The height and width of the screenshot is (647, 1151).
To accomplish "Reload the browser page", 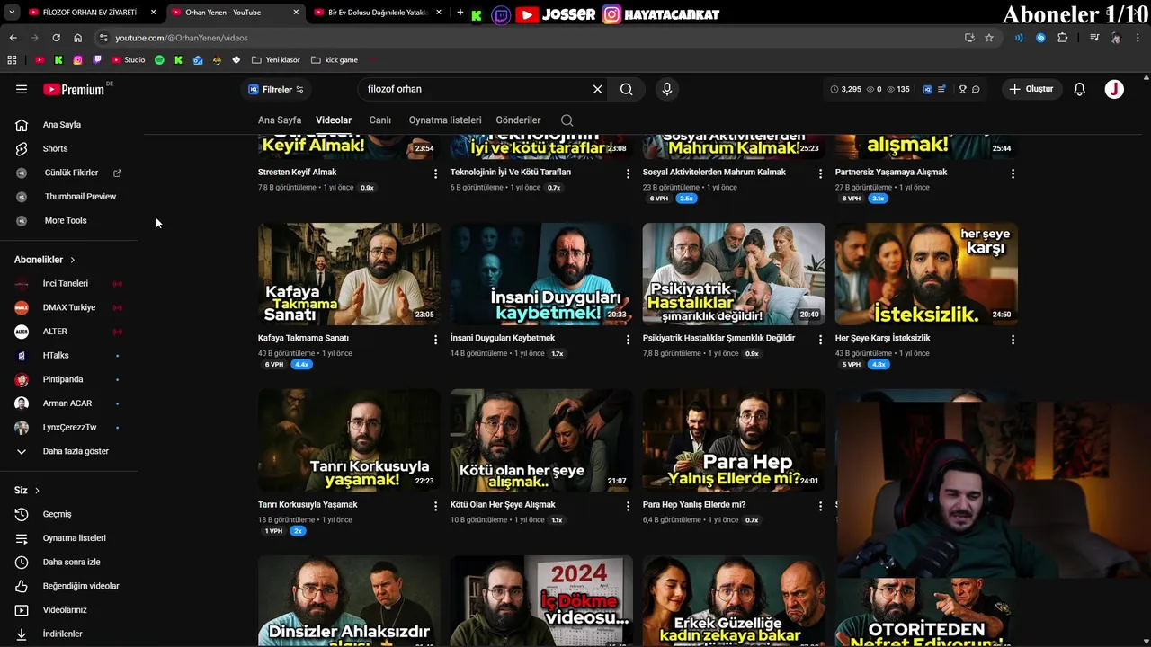I will [x=56, y=38].
